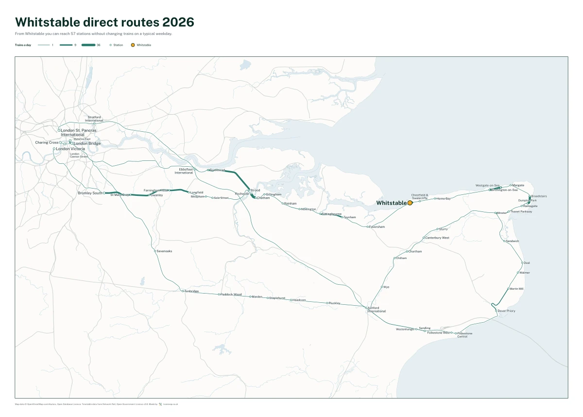Click the 'Whitstable direct routes 2026' heading
This screenshot has width=583, height=417.
coord(104,22)
